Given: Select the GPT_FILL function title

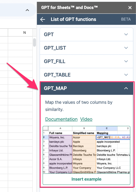Looking at the screenshot, I should 55,61.
